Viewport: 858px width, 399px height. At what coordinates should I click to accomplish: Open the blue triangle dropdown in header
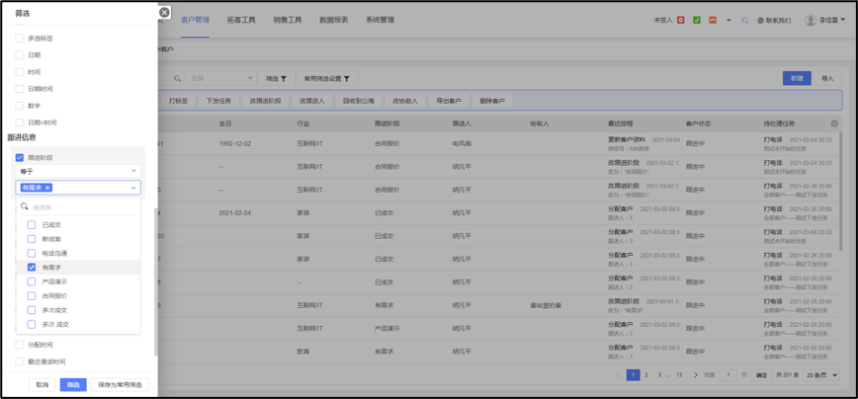(729, 20)
